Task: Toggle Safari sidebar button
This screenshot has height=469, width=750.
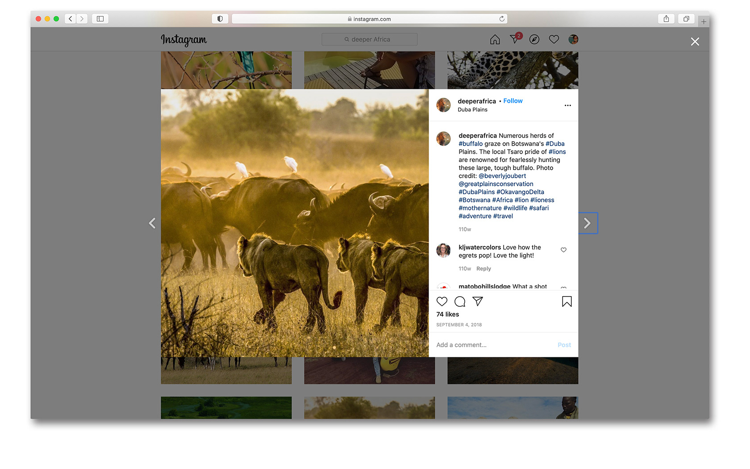Action: tap(100, 19)
